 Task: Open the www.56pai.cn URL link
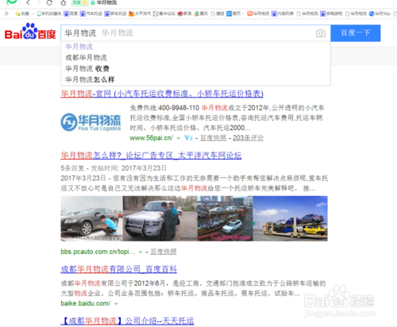tap(151, 138)
